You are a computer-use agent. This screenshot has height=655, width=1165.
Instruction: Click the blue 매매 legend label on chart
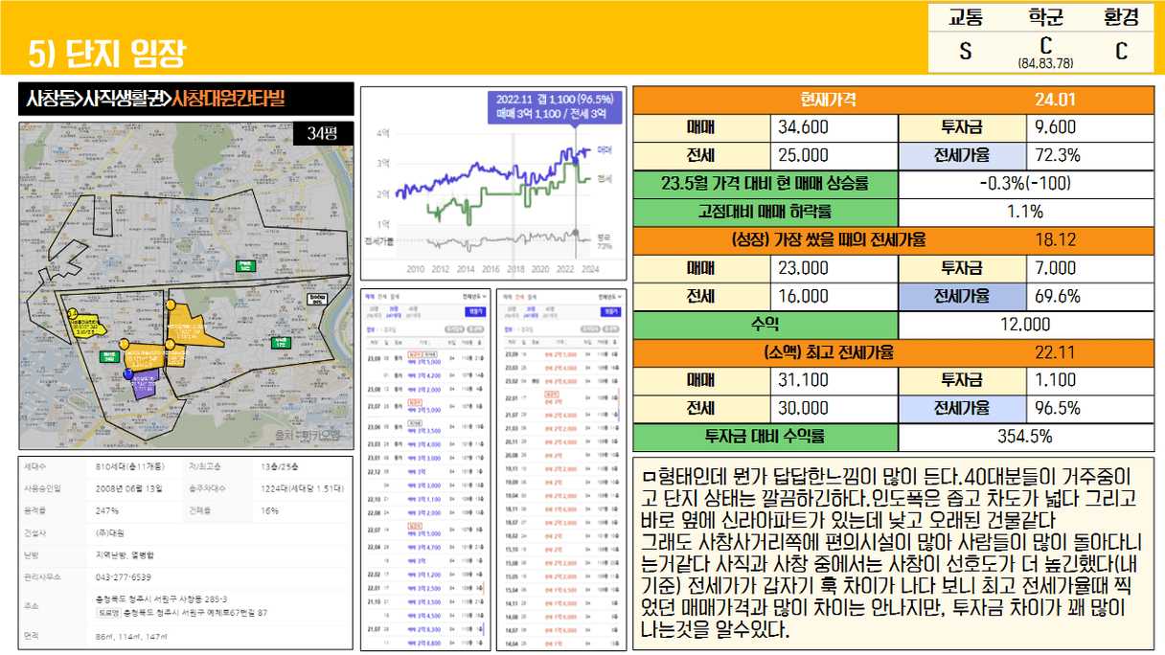coord(605,151)
